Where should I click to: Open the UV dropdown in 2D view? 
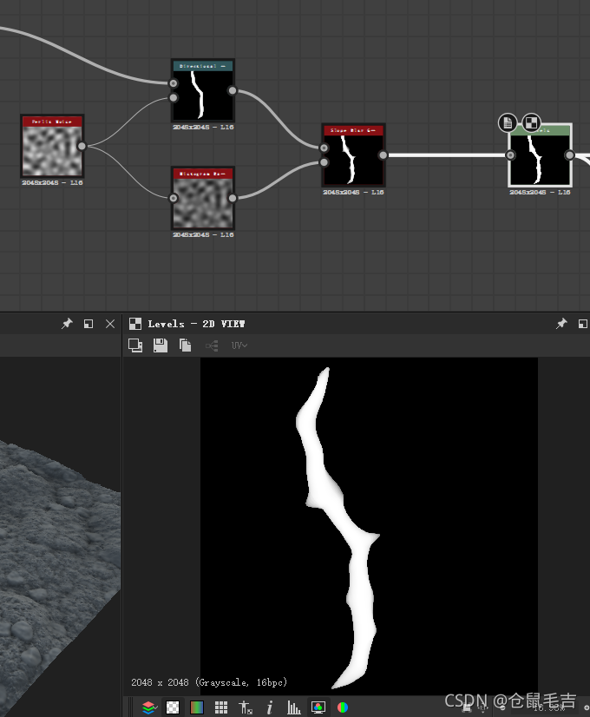(239, 345)
